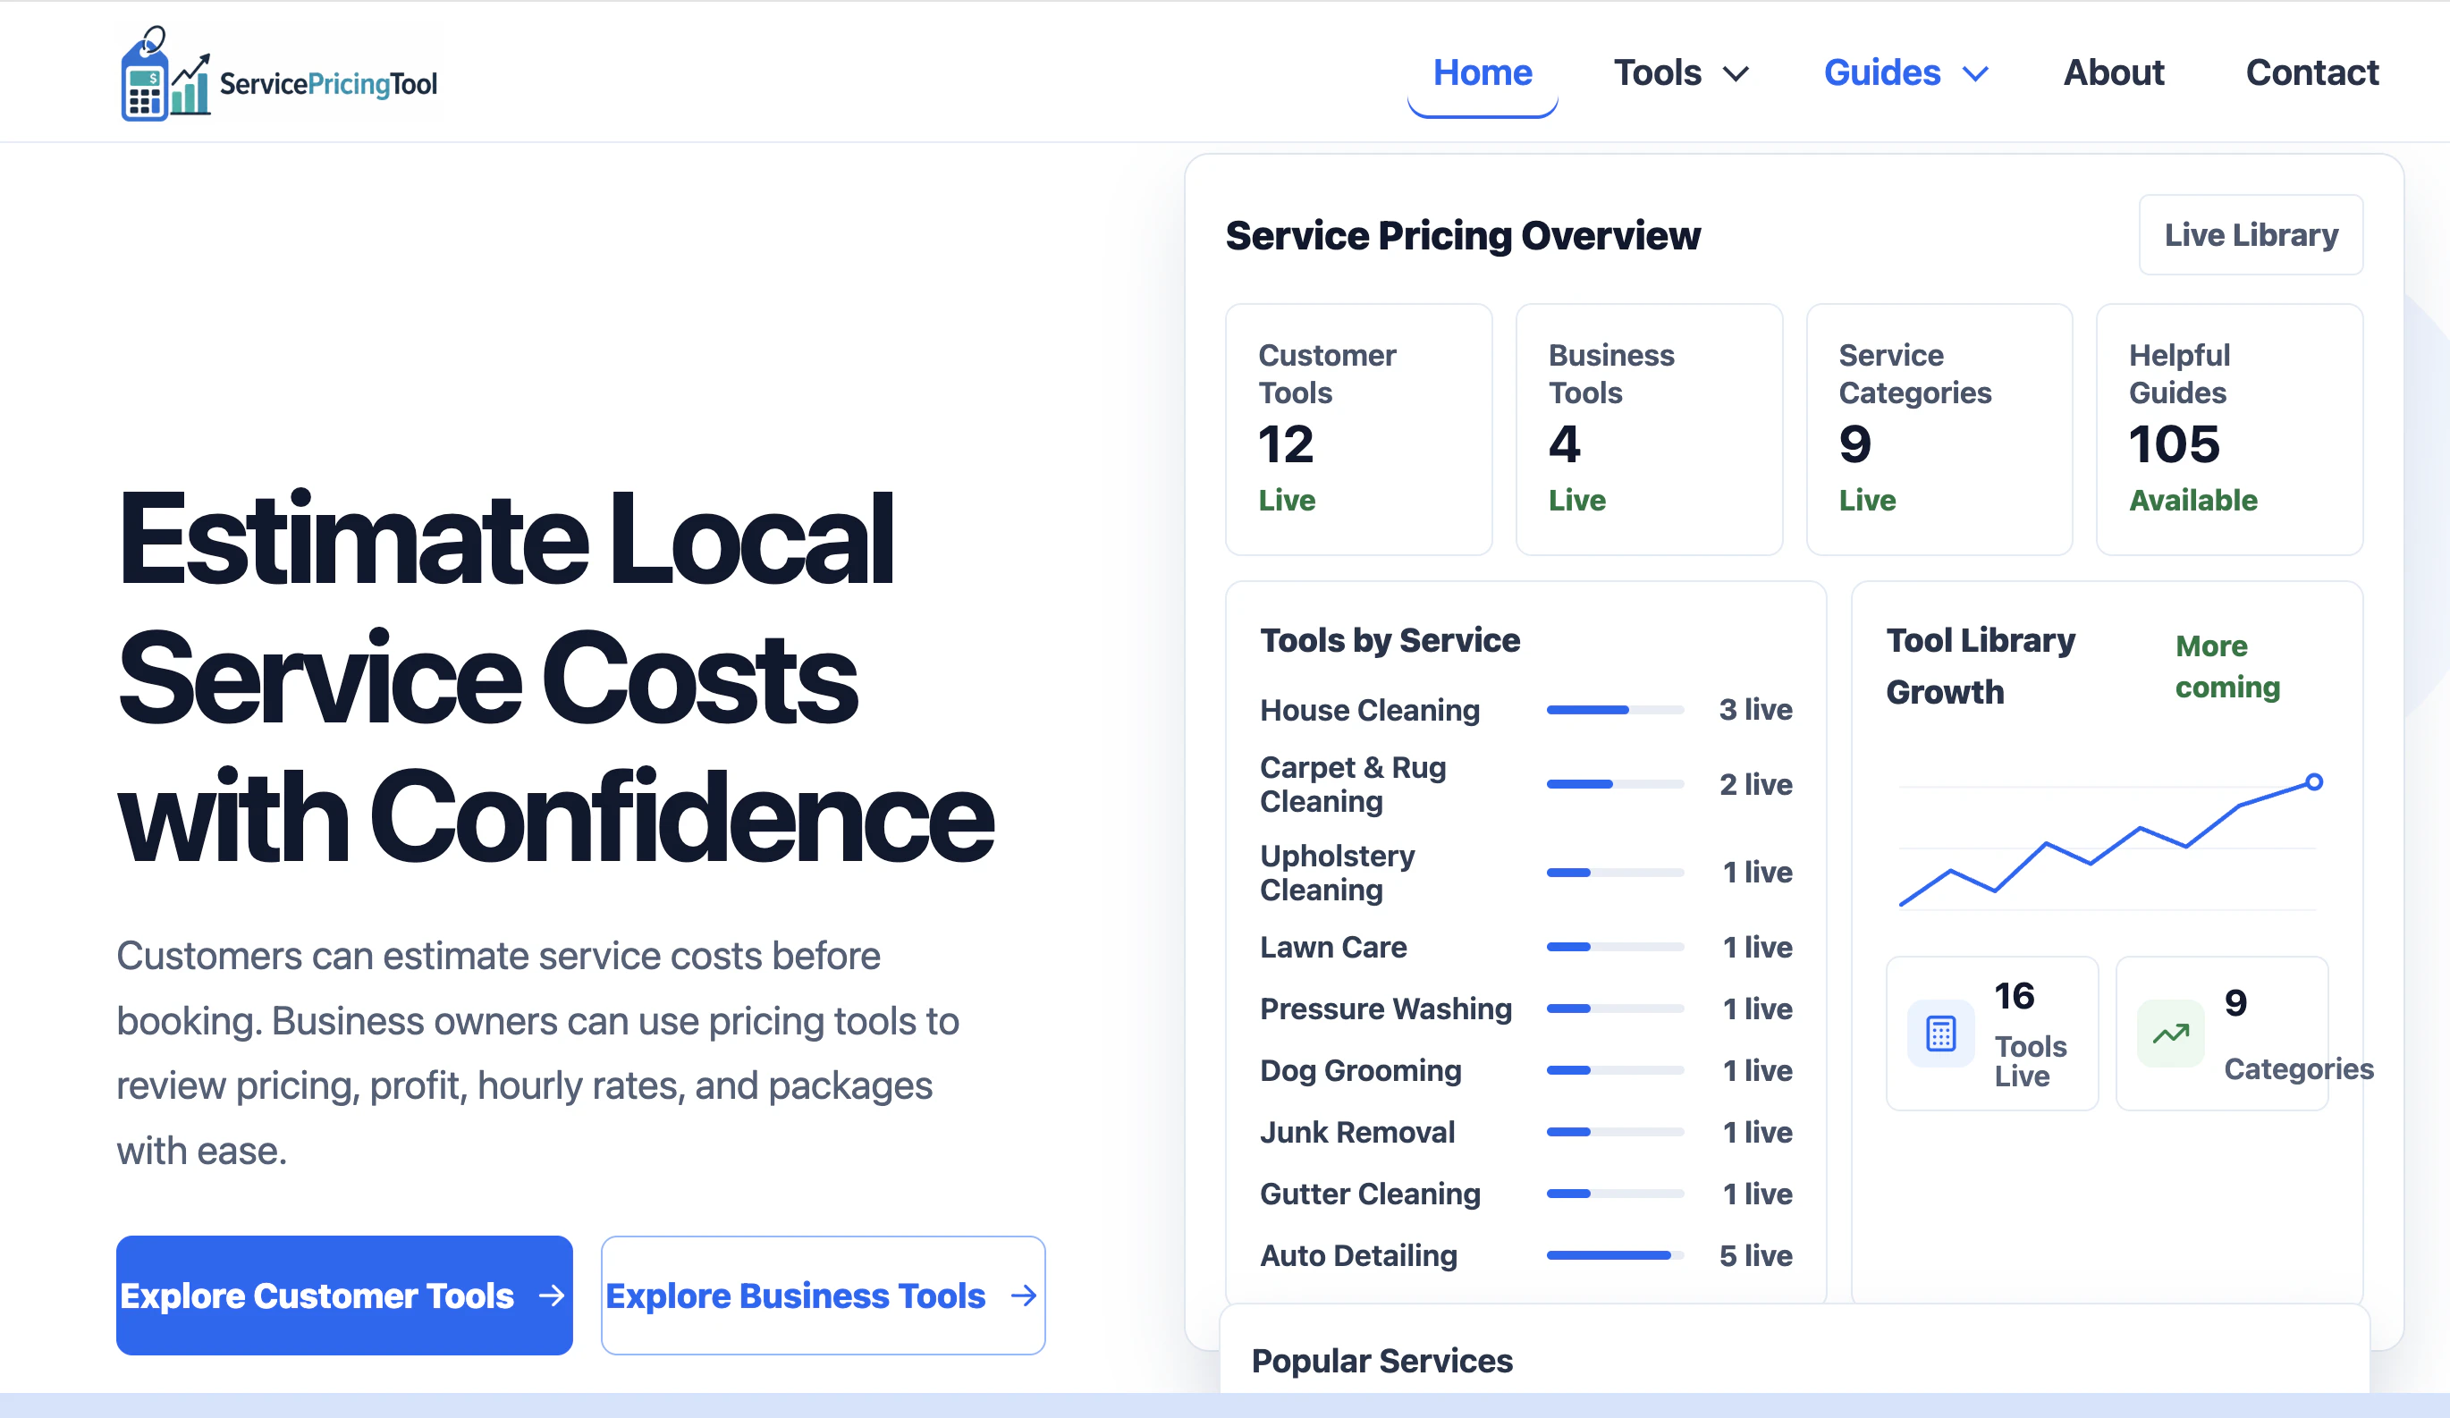The width and height of the screenshot is (2450, 1418).
Task: Click Pressure Washing label
Action: [x=1385, y=1009]
